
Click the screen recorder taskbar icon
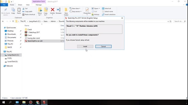31,102
